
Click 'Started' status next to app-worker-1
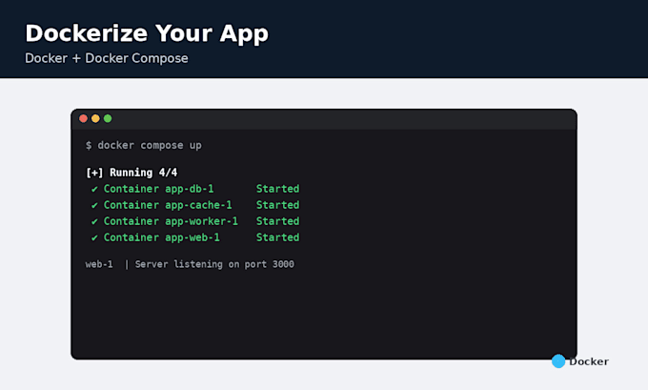(x=277, y=221)
